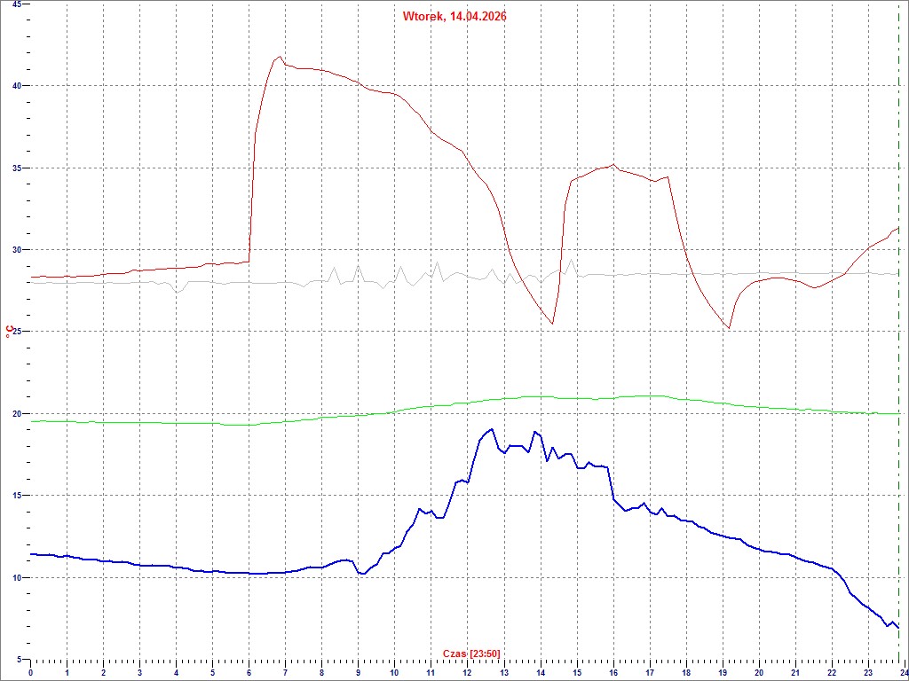Click the blue curve's highest peak
Image resolution: width=909 pixels, height=681 pixels.
pyautogui.click(x=491, y=429)
